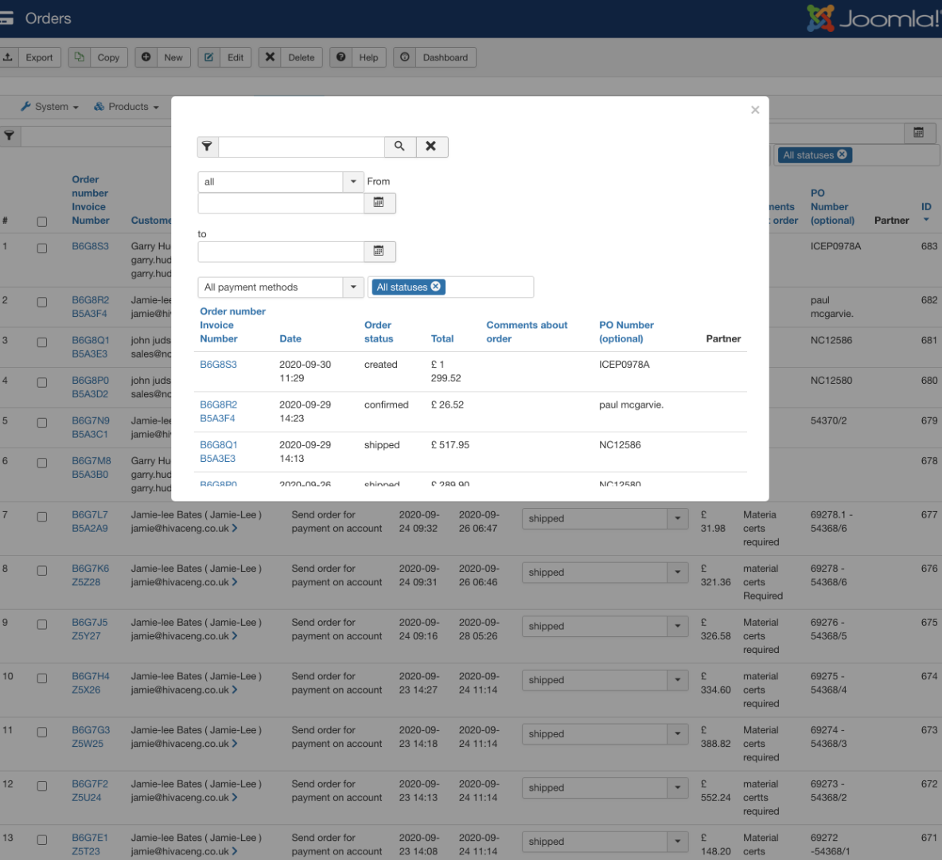The height and width of the screenshot is (860, 942).
Task: Open shipped status dropdown for order B6G7K6
Action: coord(677,573)
